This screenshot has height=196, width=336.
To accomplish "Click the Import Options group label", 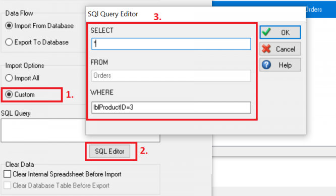I will click(x=25, y=66).
